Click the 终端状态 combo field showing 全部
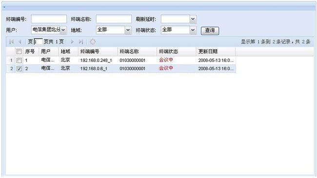317x178 pixels. 176,30
